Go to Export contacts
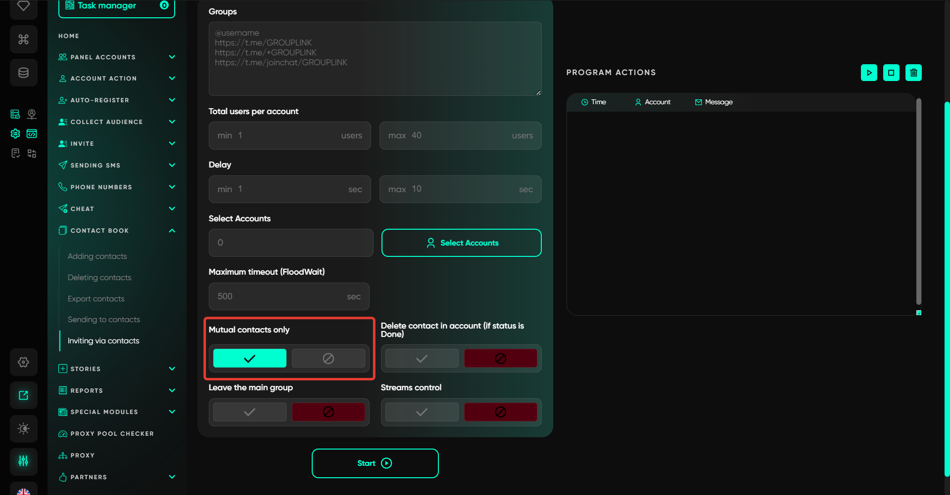The width and height of the screenshot is (950, 495). [96, 299]
